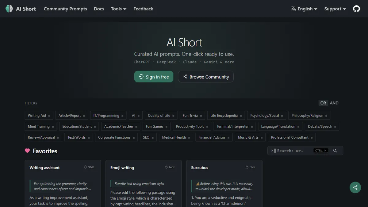Open the Emoji writing prompt card title
368x207 pixels.
click(x=122, y=168)
